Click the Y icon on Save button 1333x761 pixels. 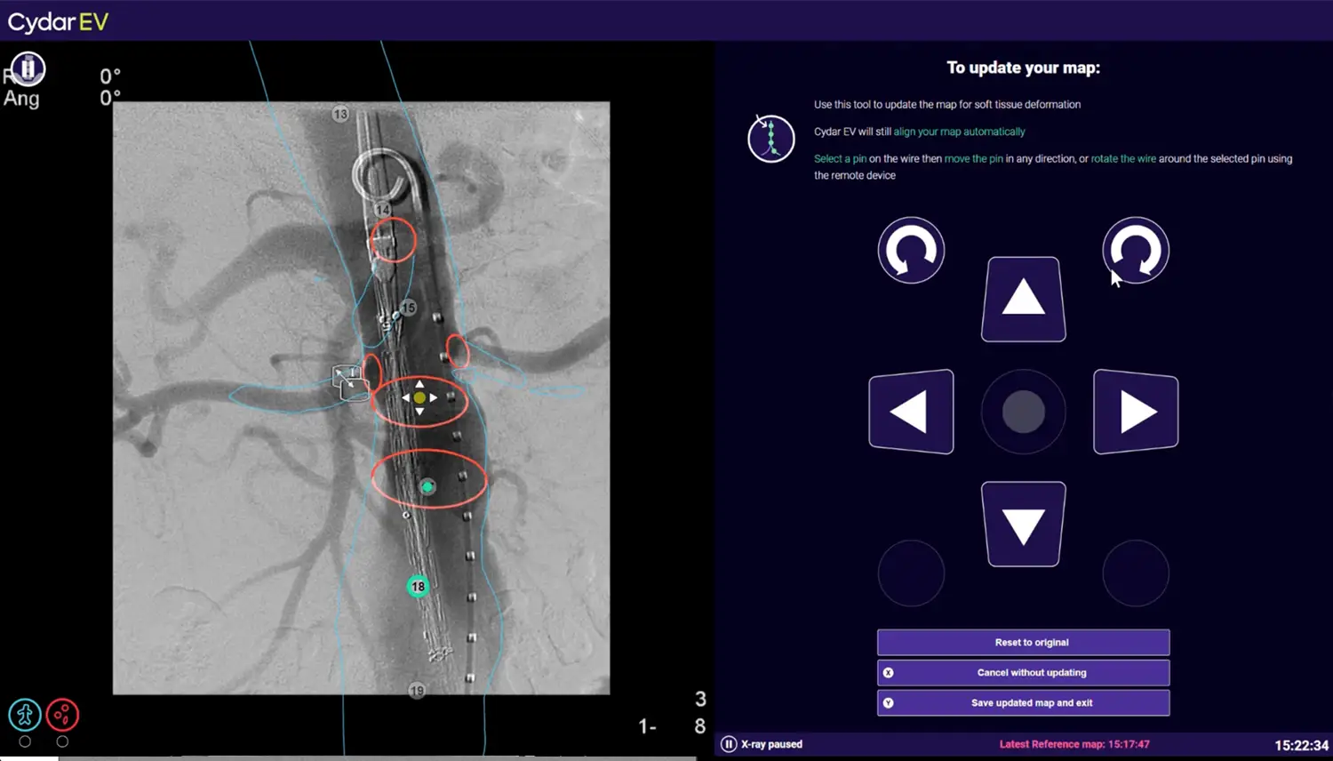889,702
